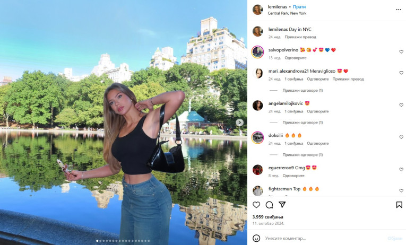
Task: Like salvopolverino's comment
Action: coord(401,51)
